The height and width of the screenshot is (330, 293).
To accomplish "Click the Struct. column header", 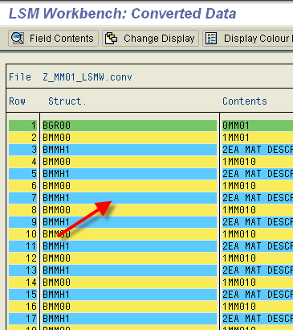I will coord(67,101).
